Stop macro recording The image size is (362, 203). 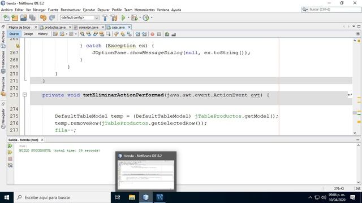pyautogui.click(x=159, y=34)
